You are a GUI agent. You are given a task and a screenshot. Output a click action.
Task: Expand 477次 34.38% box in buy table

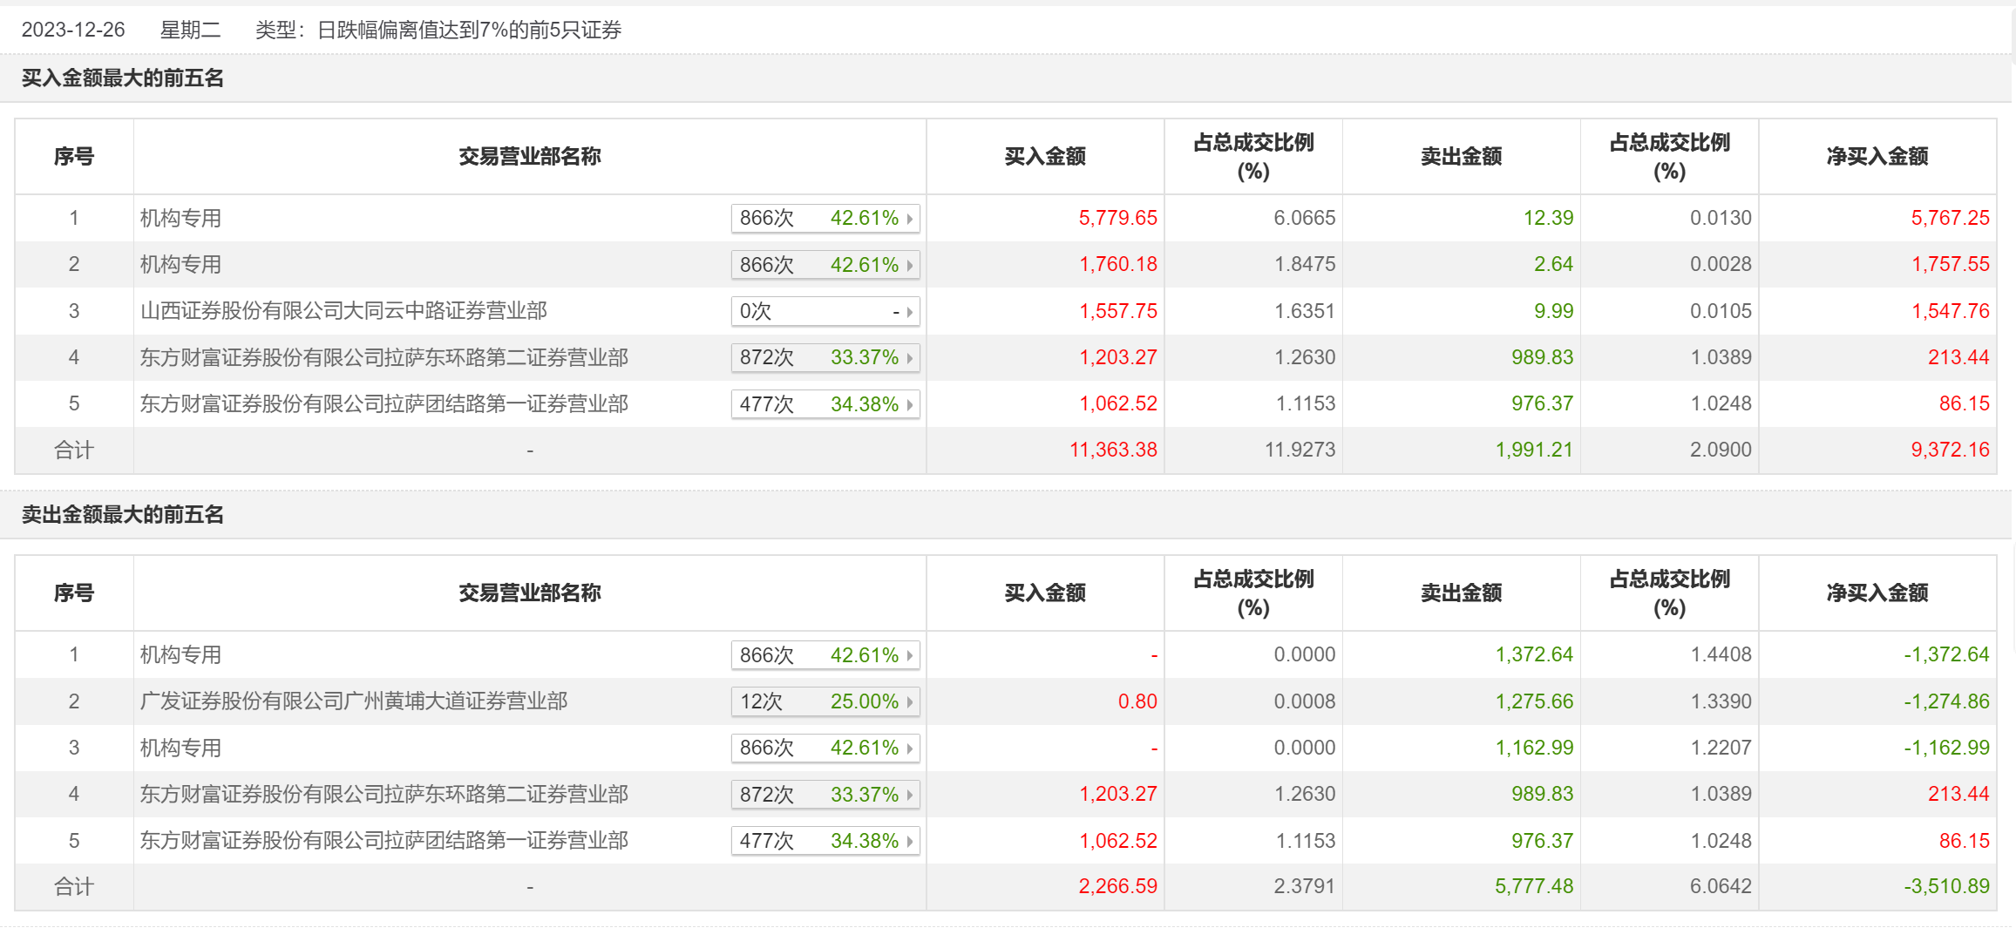coord(825,404)
